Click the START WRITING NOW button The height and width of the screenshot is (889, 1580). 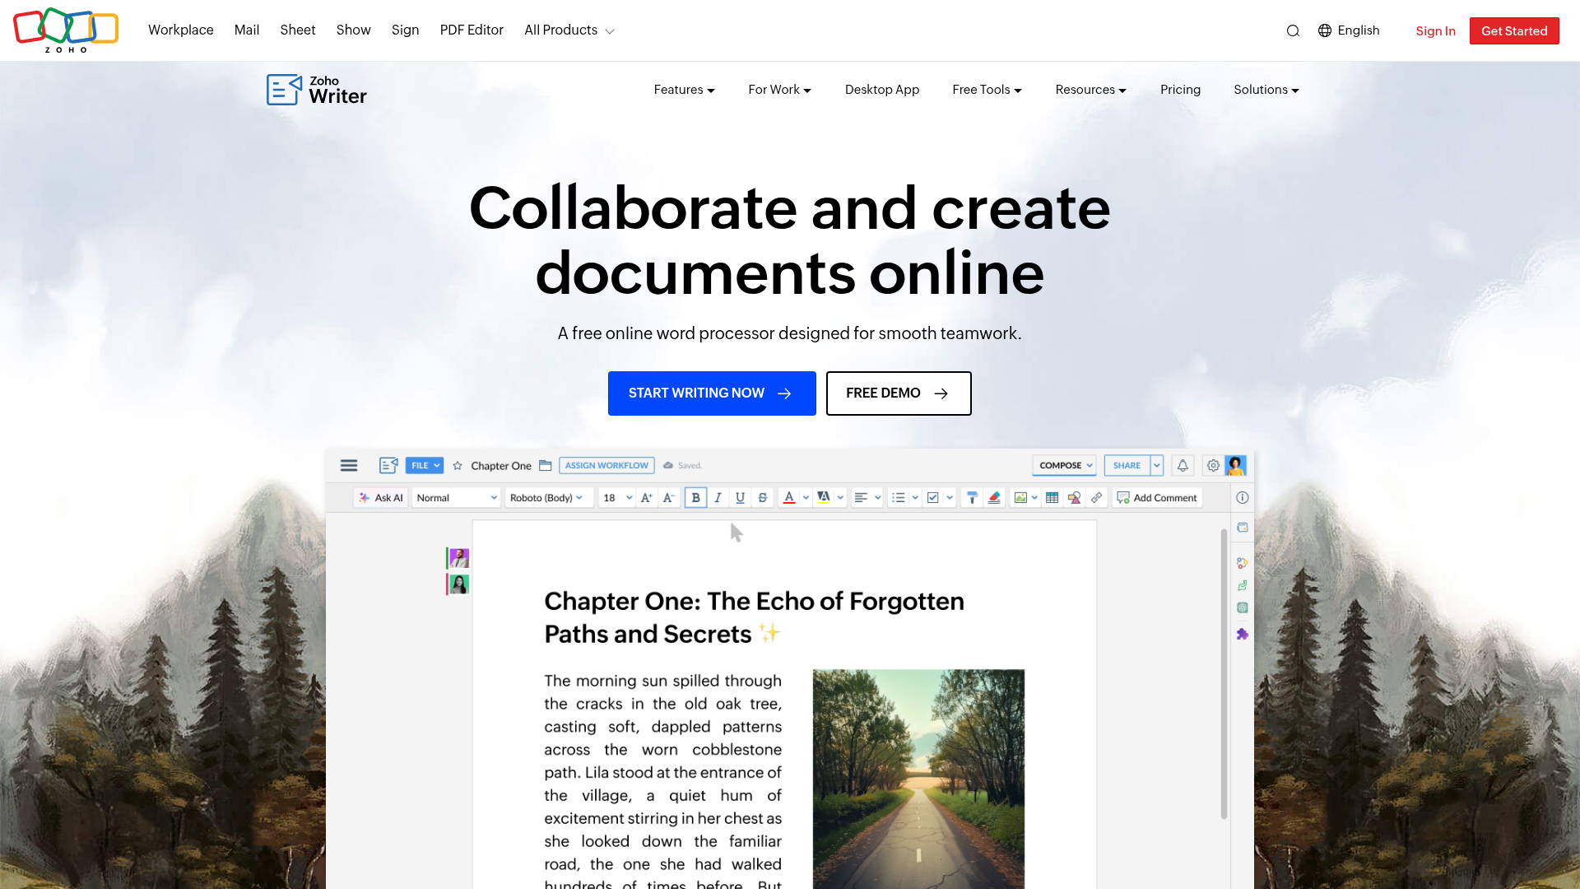tap(712, 393)
